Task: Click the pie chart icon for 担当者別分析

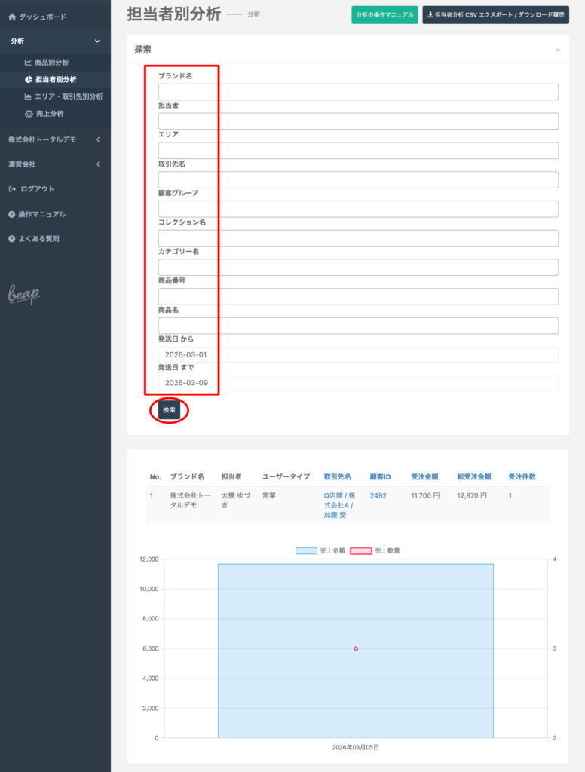Action: click(x=29, y=79)
